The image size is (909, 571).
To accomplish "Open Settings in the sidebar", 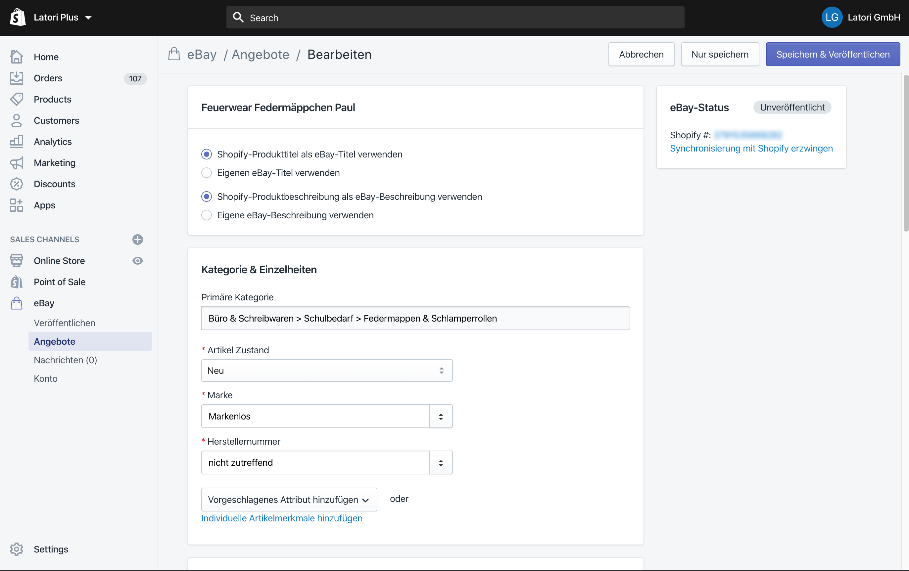I will click(x=51, y=549).
